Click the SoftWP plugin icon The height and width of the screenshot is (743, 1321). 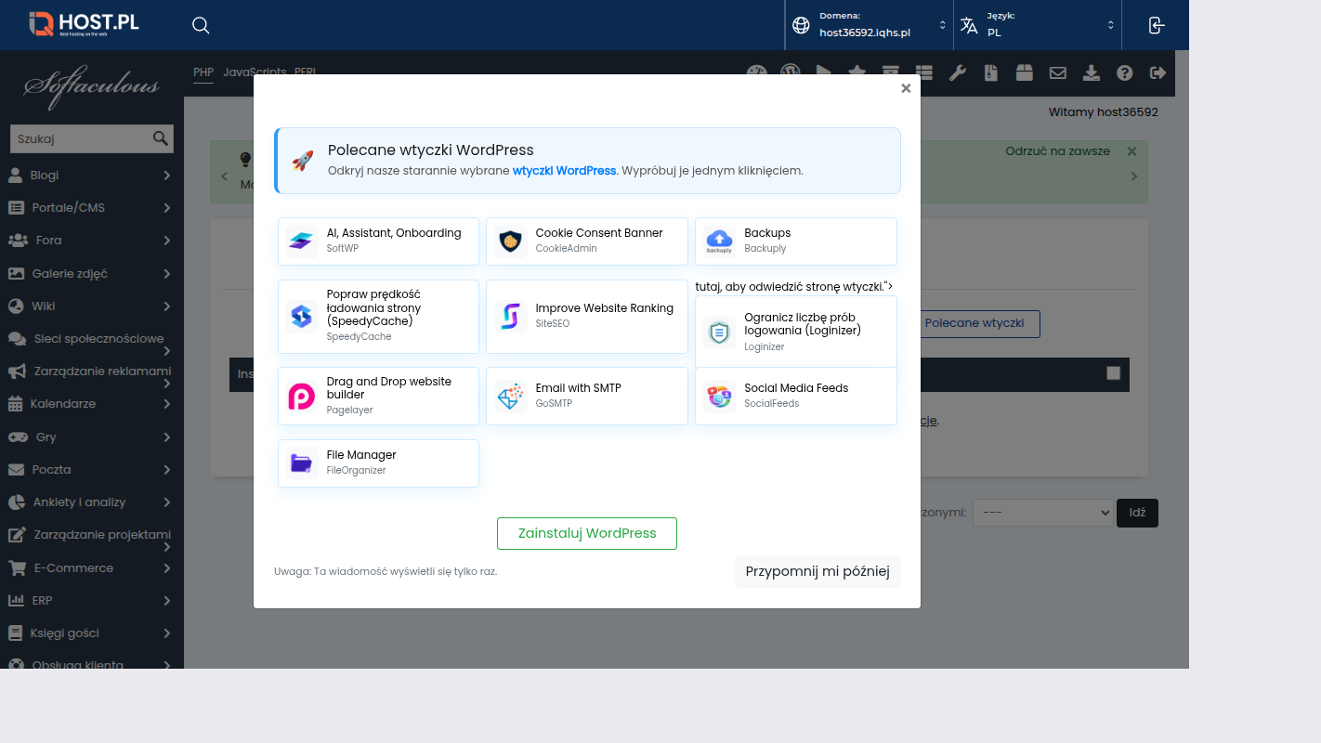click(302, 241)
